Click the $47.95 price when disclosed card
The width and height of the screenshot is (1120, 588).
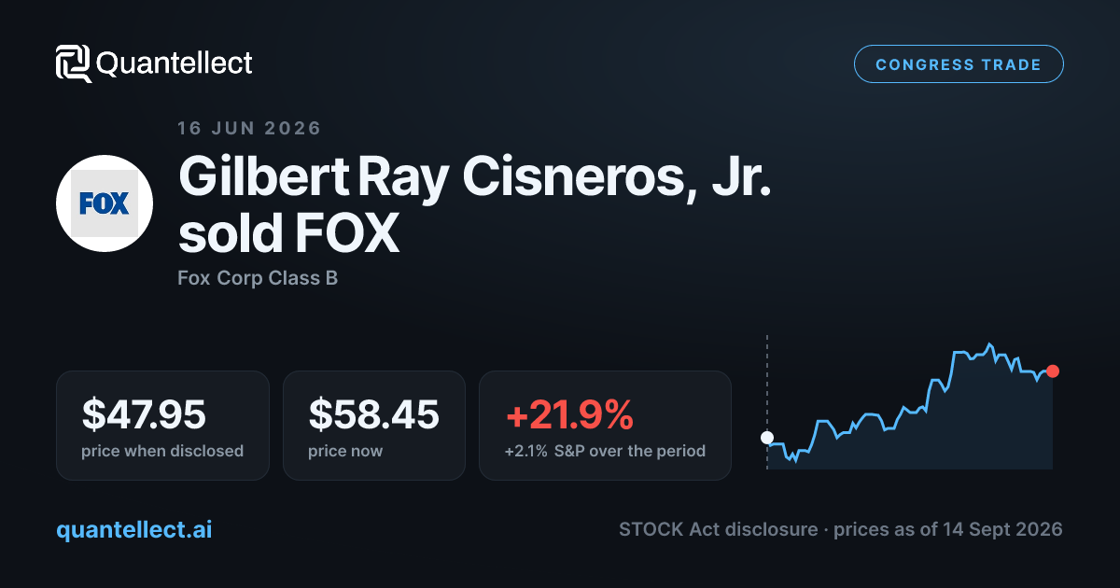point(162,426)
